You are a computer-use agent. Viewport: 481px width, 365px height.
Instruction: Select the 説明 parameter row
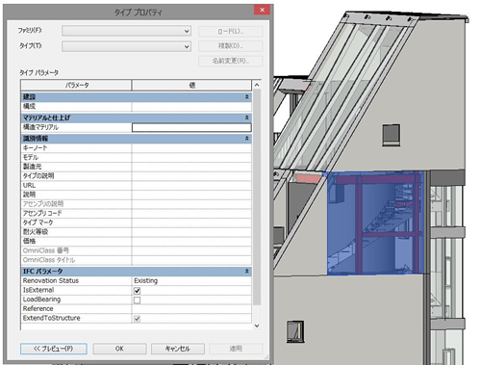[137, 195]
